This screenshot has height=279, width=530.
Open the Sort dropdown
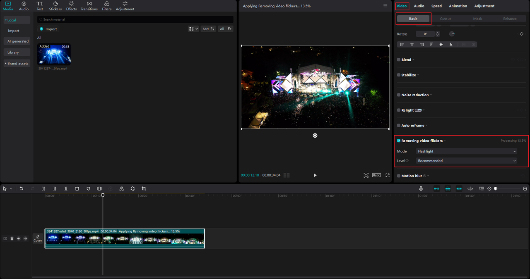pyautogui.click(x=208, y=29)
